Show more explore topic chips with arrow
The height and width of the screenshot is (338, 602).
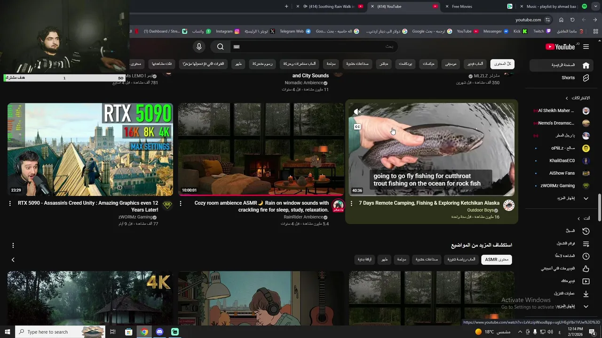13,260
